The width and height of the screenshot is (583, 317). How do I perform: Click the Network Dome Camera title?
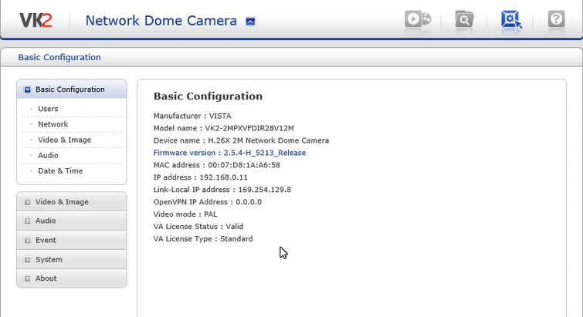click(161, 21)
